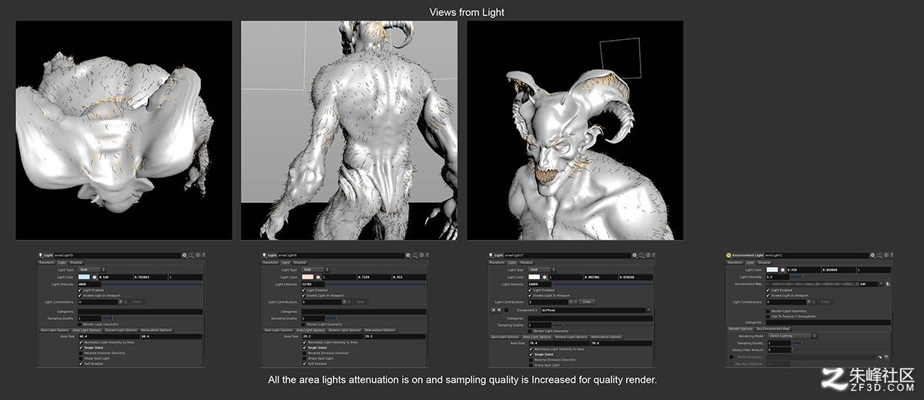Viewport: 924px width, 400px height.
Task: Enable Clip To Positive Y Hemisphere in envlight1
Action: [x=768, y=316]
